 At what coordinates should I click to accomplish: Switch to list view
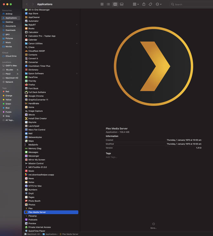click(x=108, y=4)
